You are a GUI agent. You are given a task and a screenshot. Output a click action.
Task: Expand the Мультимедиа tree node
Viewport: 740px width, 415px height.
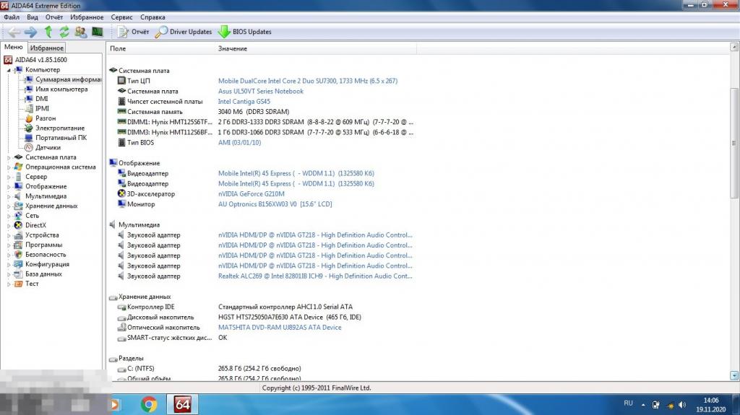pyautogui.click(x=9, y=196)
